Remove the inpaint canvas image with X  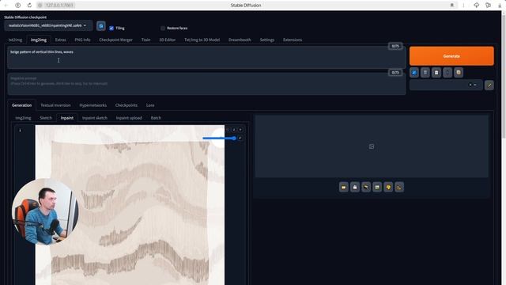click(x=240, y=130)
